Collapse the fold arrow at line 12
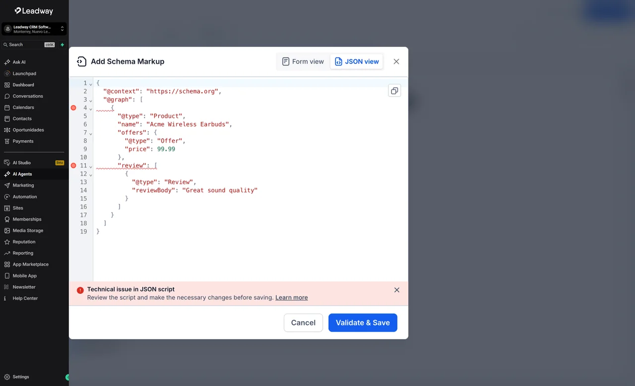Screen dimensions: 635x386 coord(91,174)
